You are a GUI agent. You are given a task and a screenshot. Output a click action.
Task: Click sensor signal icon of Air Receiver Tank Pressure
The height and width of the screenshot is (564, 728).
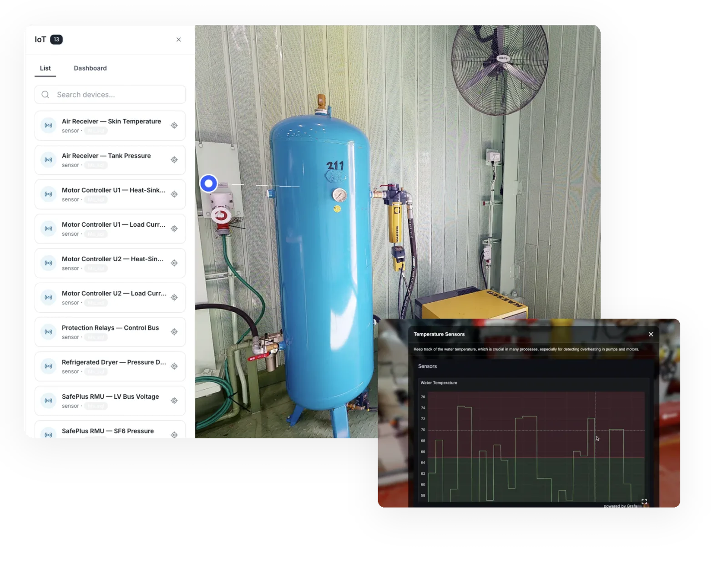click(49, 160)
